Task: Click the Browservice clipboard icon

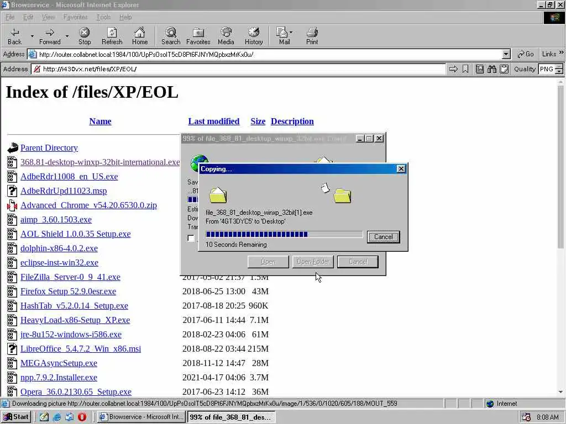Action: tap(504, 69)
